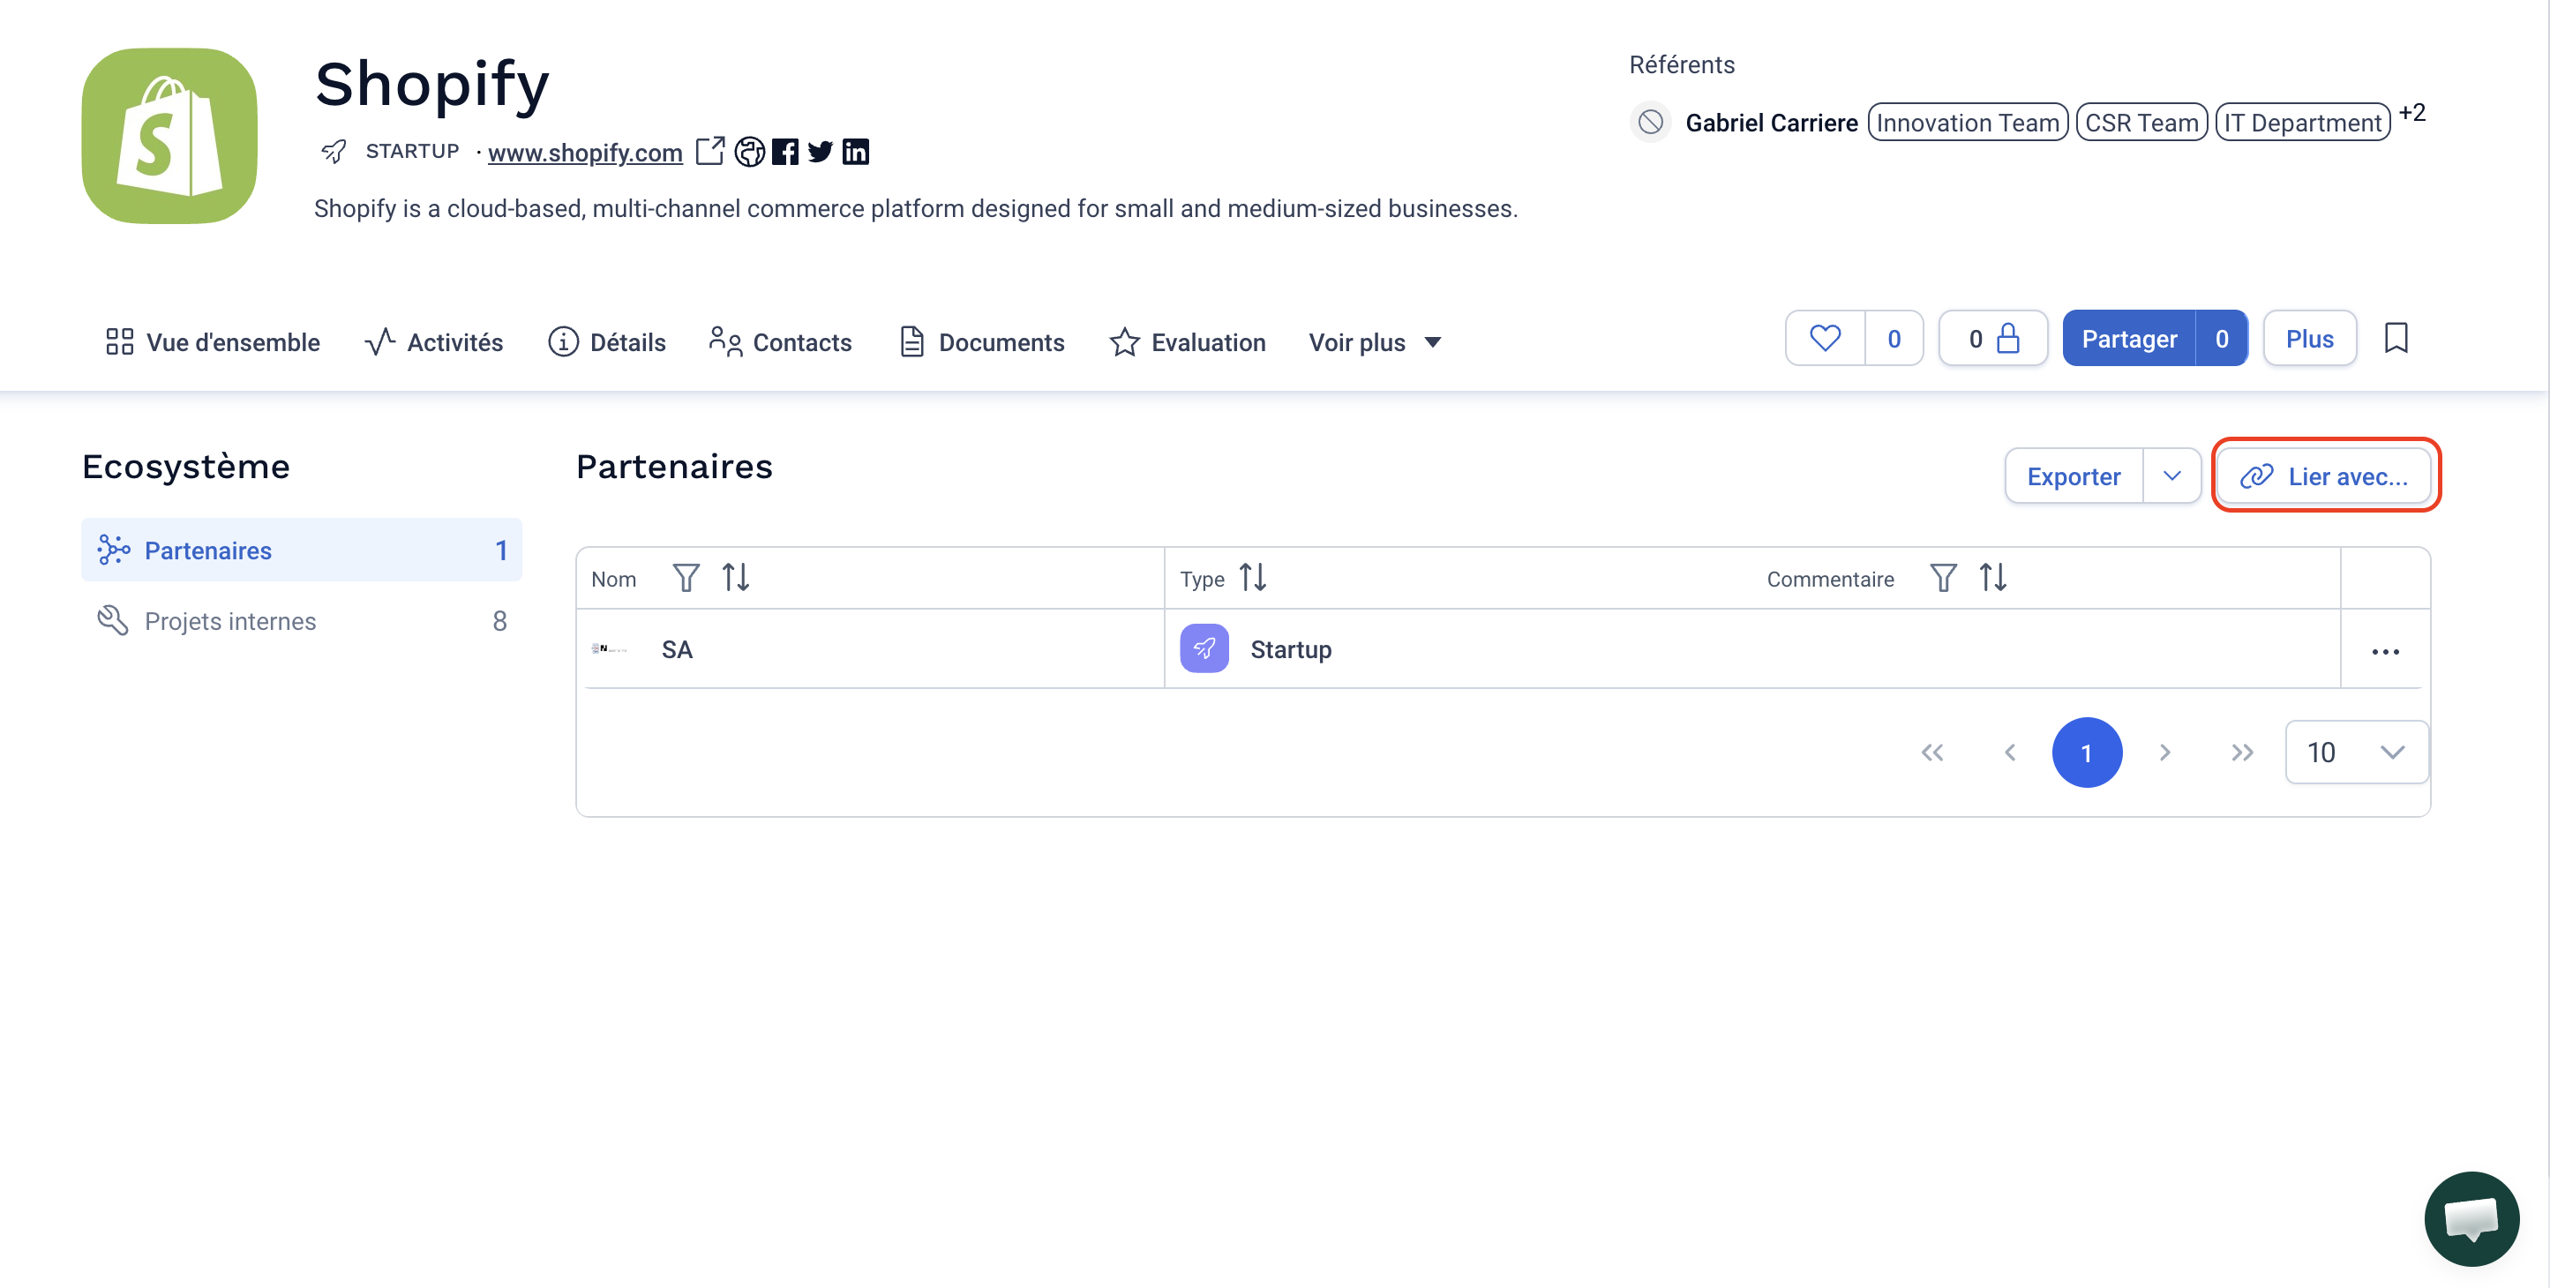Click the Startup type text in SA row
The height and width of the screenshot is (1288, 2550).
pos(1291,649)
